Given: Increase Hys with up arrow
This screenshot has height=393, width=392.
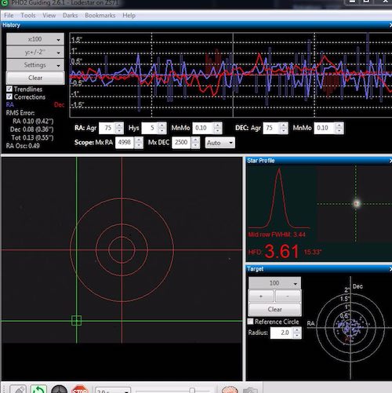Looking at the screenshot, I should [162, 126].
